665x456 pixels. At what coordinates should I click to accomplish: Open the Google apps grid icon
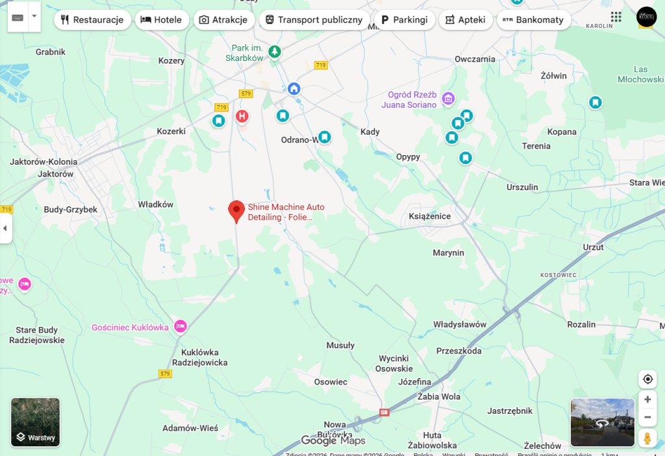616,17
